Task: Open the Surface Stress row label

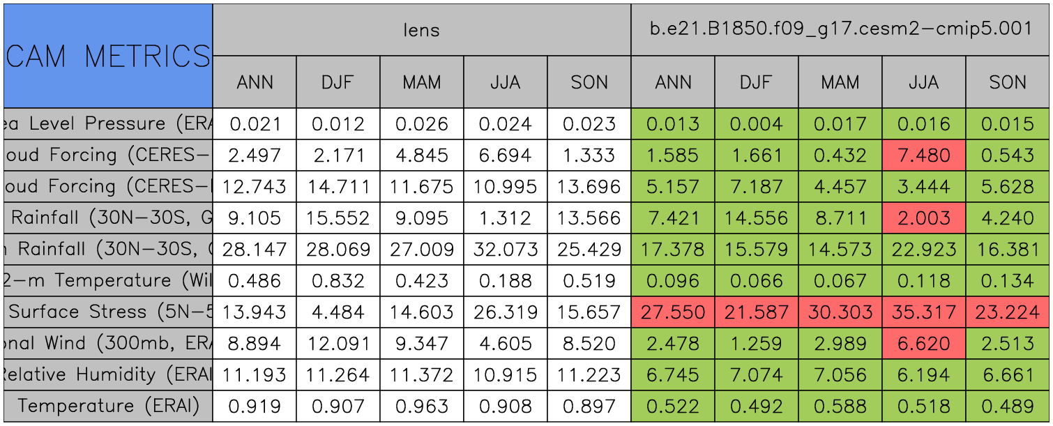Action: pyautogui.click(x=108, y=312)
